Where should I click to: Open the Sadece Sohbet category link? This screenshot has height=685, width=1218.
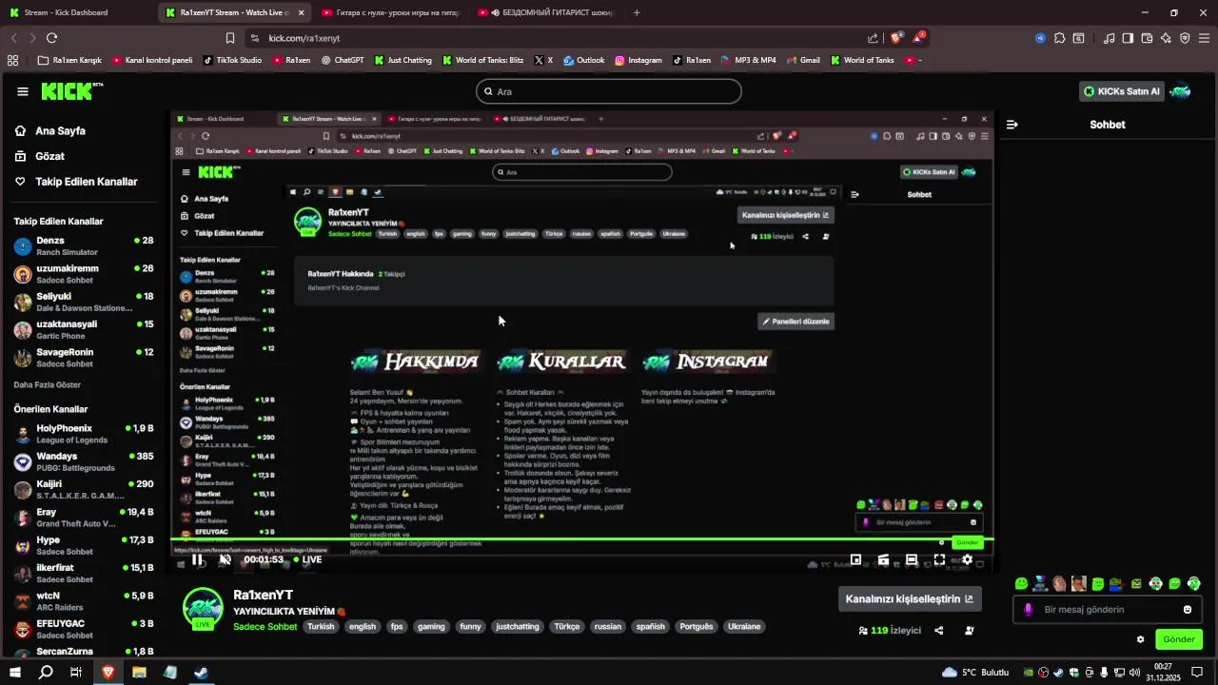265,627
